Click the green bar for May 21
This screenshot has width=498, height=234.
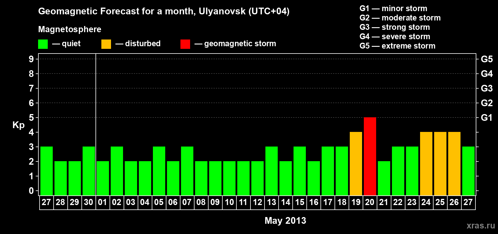click(x=384, y=178)
